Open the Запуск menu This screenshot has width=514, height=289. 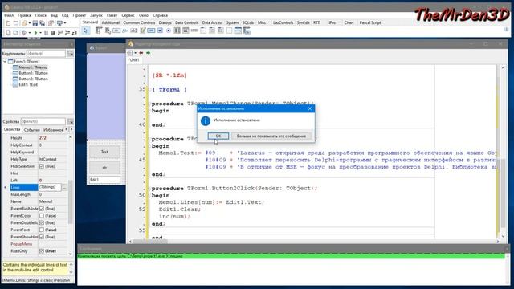(x=96, y=15)
